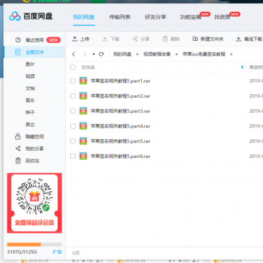Click the archive icon of part4.rar

pos(83,126)
